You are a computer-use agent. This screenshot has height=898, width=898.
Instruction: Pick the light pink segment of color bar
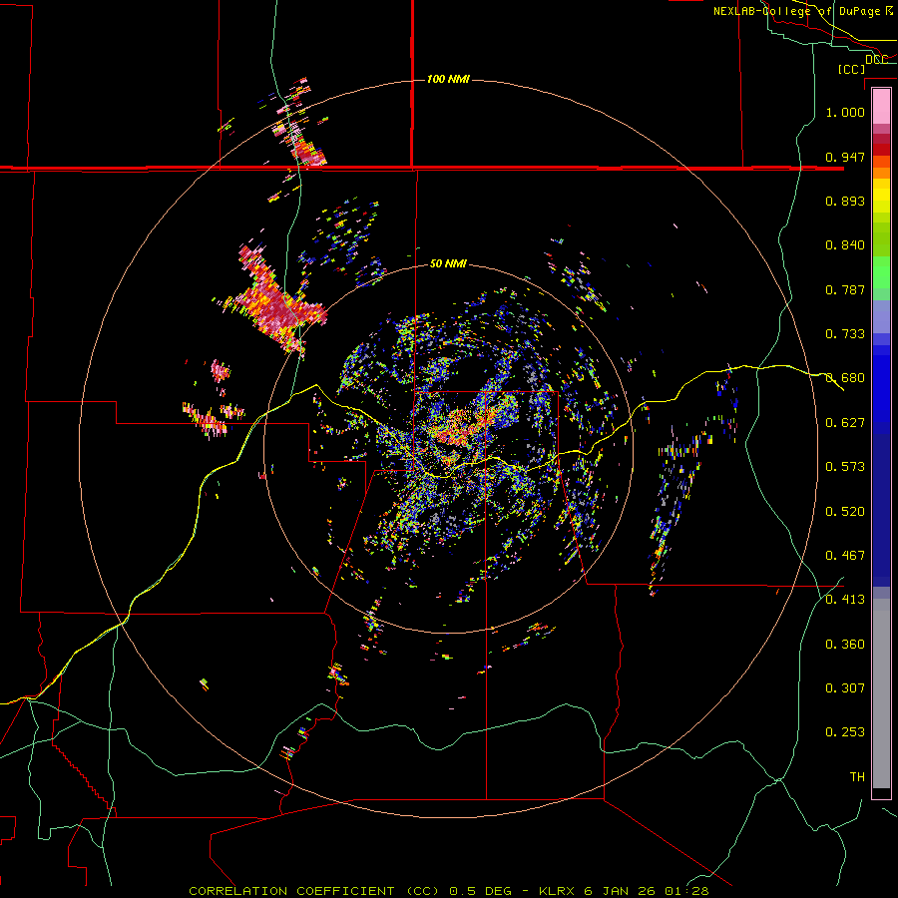(881, 106)
